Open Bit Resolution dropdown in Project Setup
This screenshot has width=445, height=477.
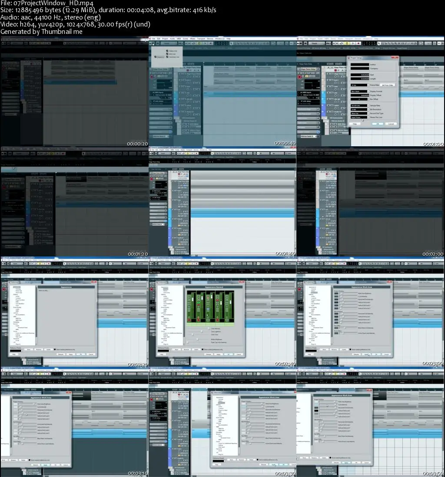pos(360,109)
